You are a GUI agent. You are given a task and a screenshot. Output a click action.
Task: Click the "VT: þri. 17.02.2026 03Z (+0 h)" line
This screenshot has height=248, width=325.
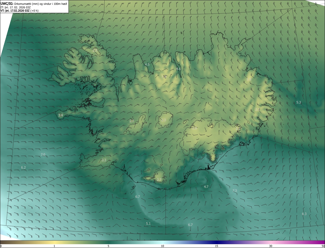tap(20, 11)
